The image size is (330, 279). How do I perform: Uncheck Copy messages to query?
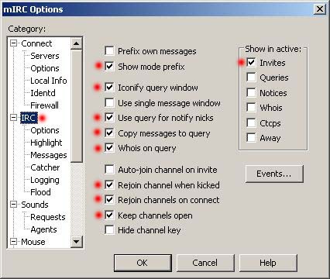[x=109, y=133]
